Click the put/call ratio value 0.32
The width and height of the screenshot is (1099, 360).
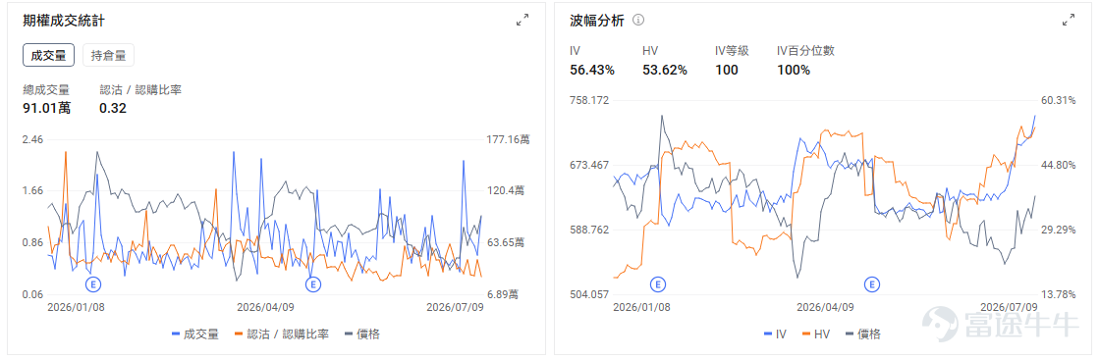click(x=113, y=108)
